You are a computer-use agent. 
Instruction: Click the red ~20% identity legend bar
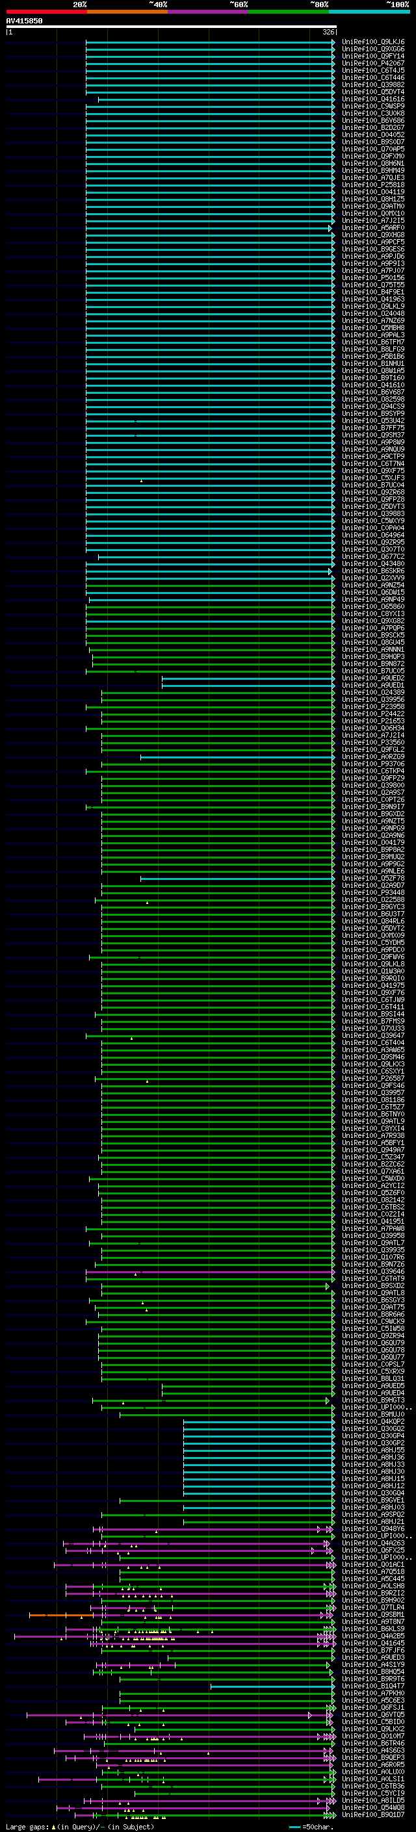click(x=46, y=12)
